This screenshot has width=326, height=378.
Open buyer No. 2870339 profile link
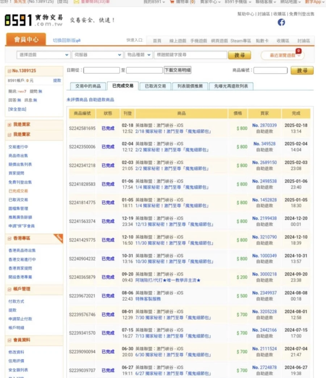click(264, 125)
